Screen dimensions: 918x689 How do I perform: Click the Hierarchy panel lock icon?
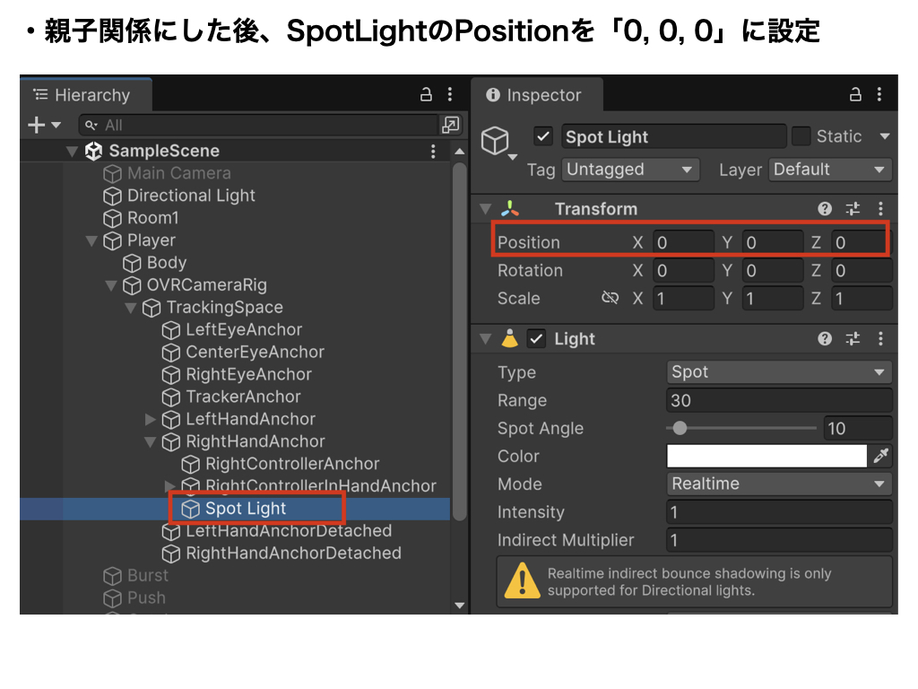426,95
